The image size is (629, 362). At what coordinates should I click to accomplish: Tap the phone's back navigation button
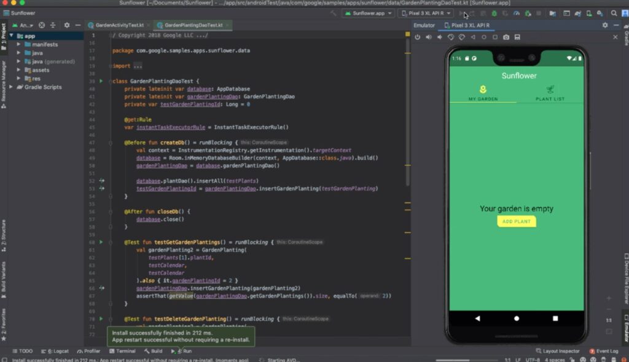[477, 318]
